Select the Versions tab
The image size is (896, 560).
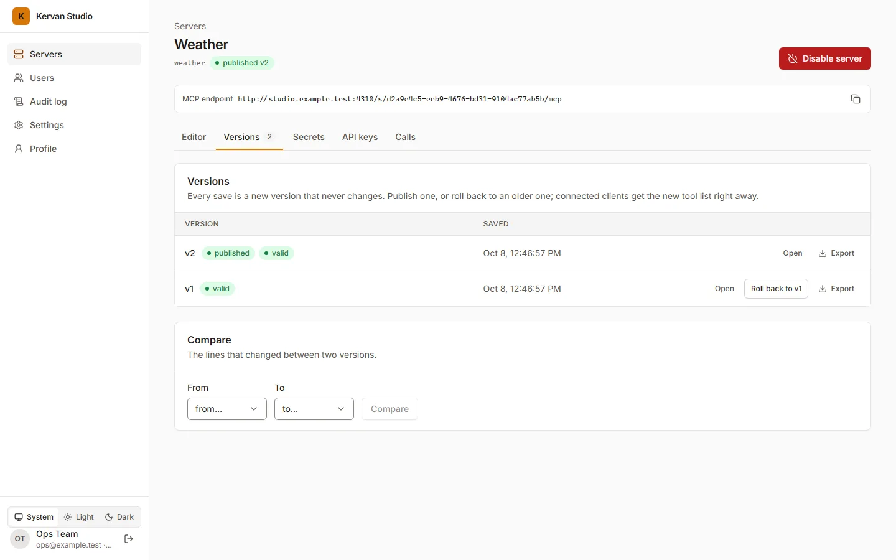pos(249,137)
